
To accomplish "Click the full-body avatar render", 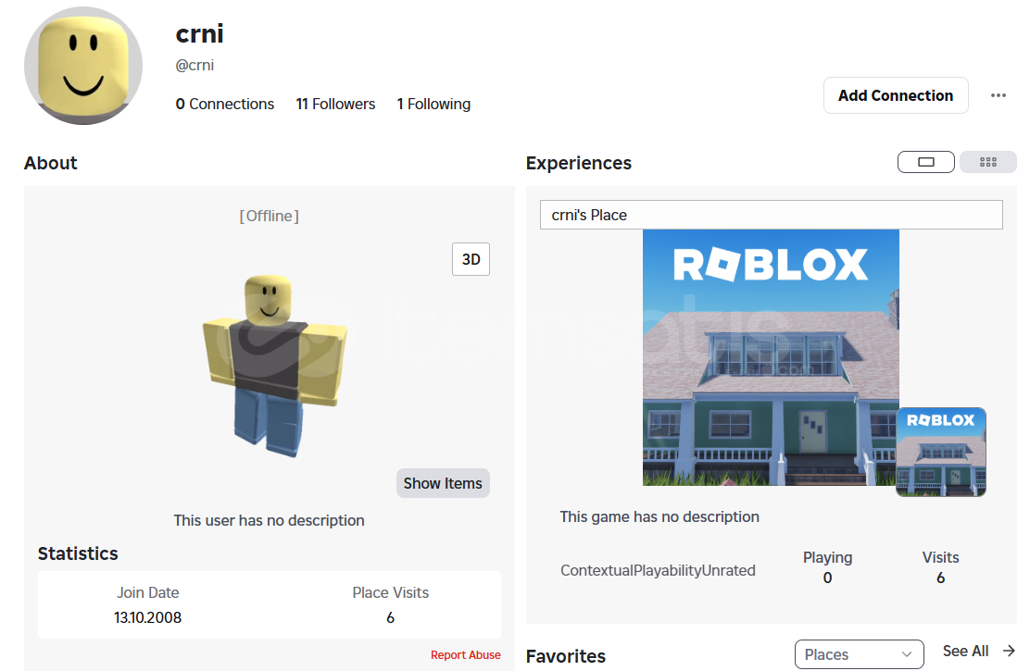I will (274, 365).
